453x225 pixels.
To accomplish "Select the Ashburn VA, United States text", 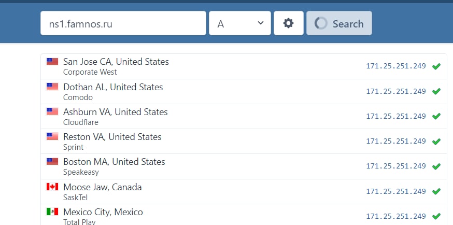I will click(115, 112).
